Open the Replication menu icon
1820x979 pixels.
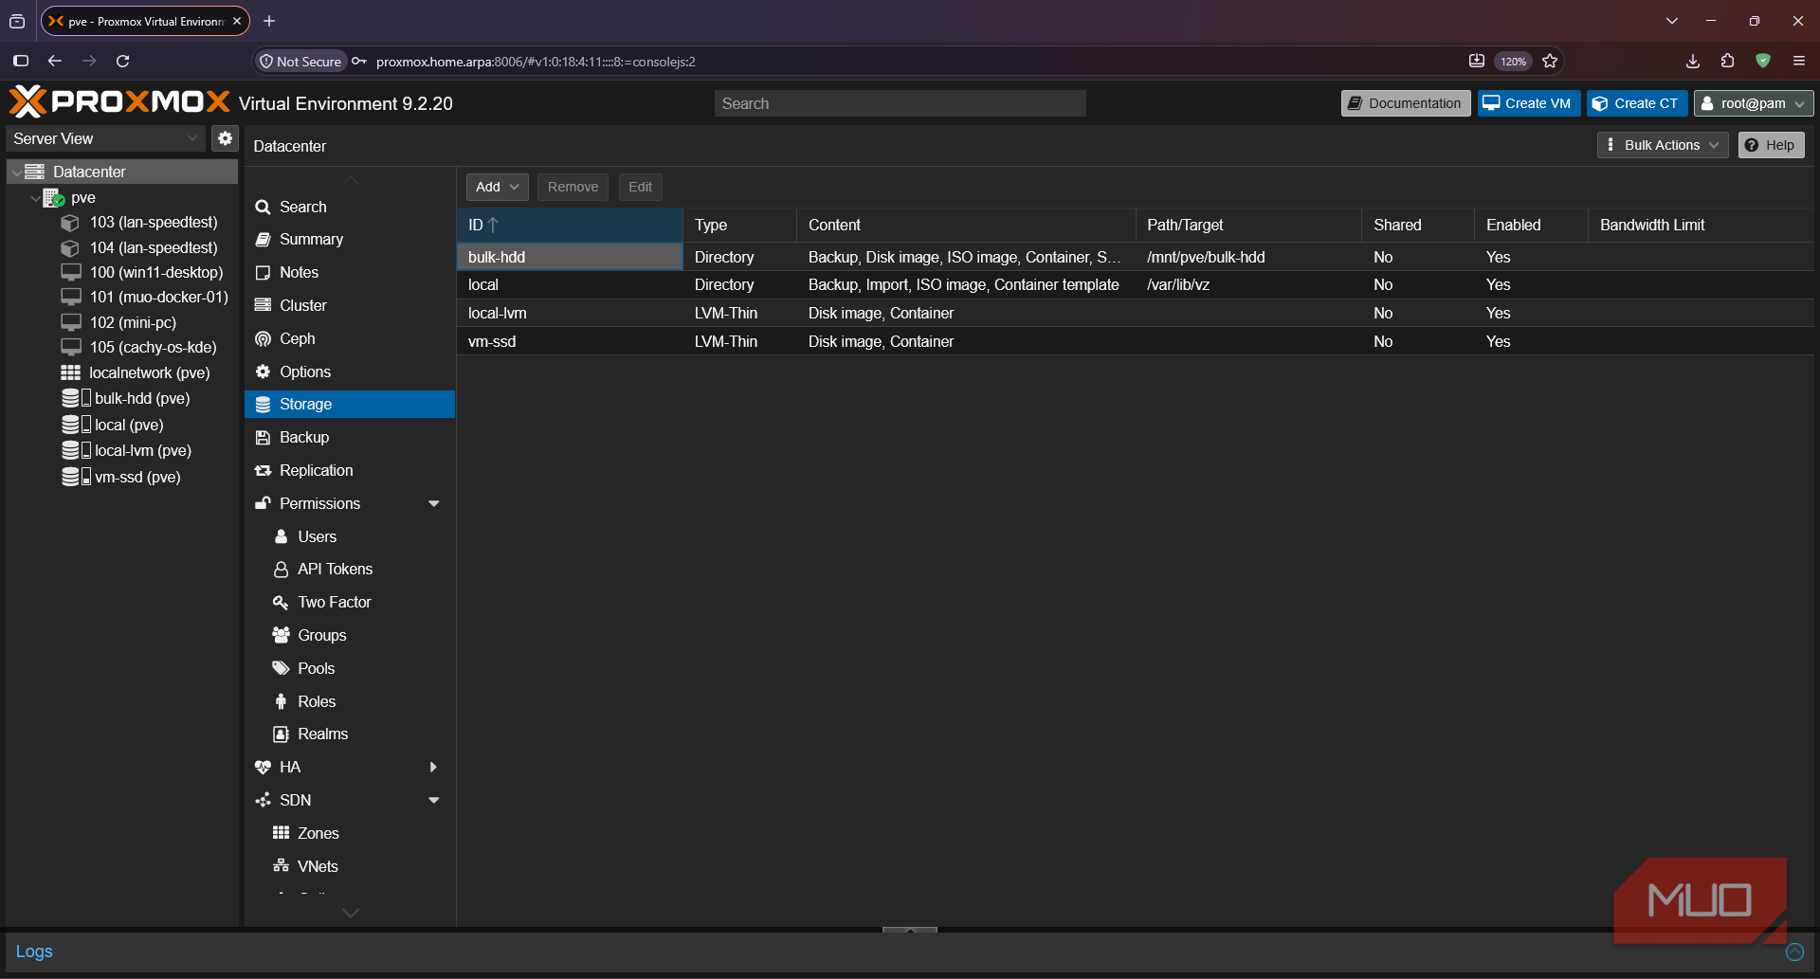click(x=263, y=470)
